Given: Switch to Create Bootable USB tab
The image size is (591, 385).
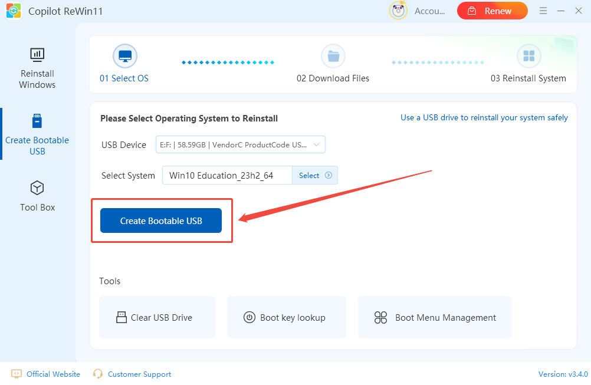Looking at the screenshot, I should pos(37,135).
